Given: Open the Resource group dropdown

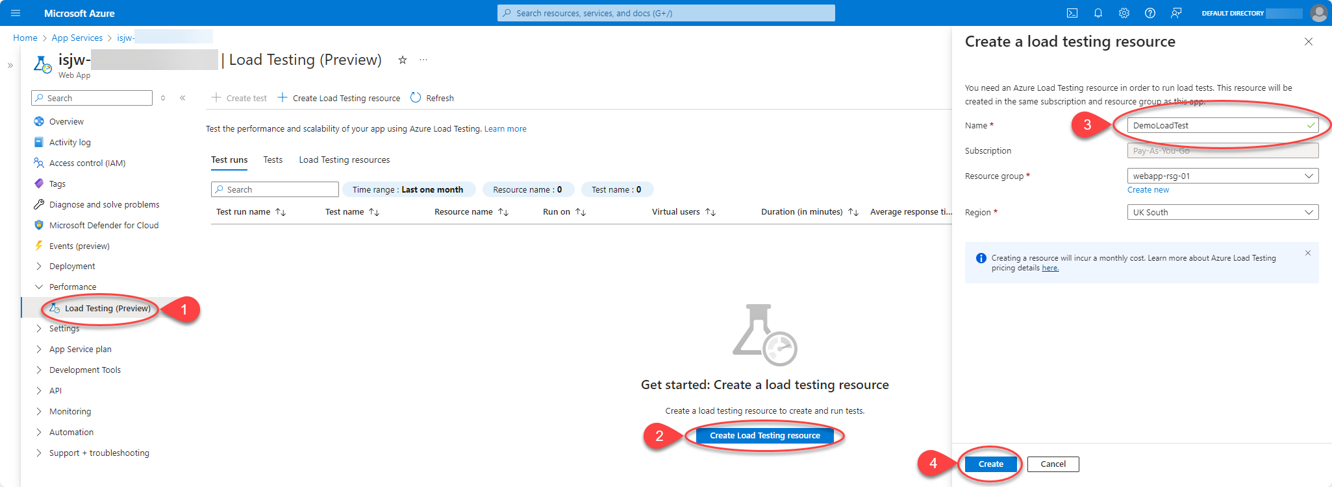Looking at the screenshot, I should pyautogui.click(x=1223, y=176).
